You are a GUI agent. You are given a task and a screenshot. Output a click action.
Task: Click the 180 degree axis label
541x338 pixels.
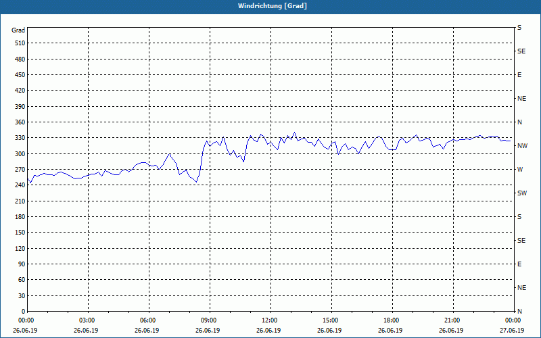tap(20, 217)
